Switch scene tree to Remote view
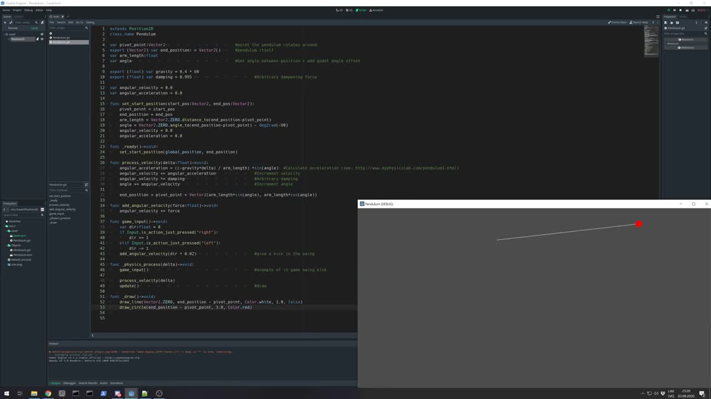711x399 pixels. click(x=13, y=28)
